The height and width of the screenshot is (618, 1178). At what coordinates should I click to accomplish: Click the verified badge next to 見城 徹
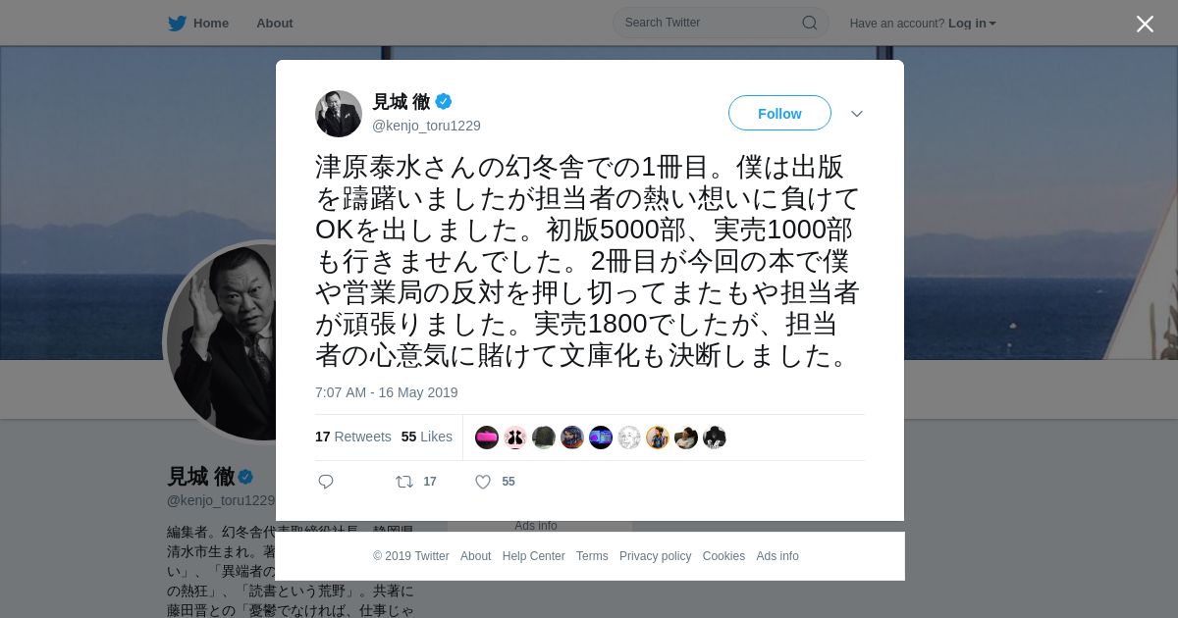click(x=444, y=101)
